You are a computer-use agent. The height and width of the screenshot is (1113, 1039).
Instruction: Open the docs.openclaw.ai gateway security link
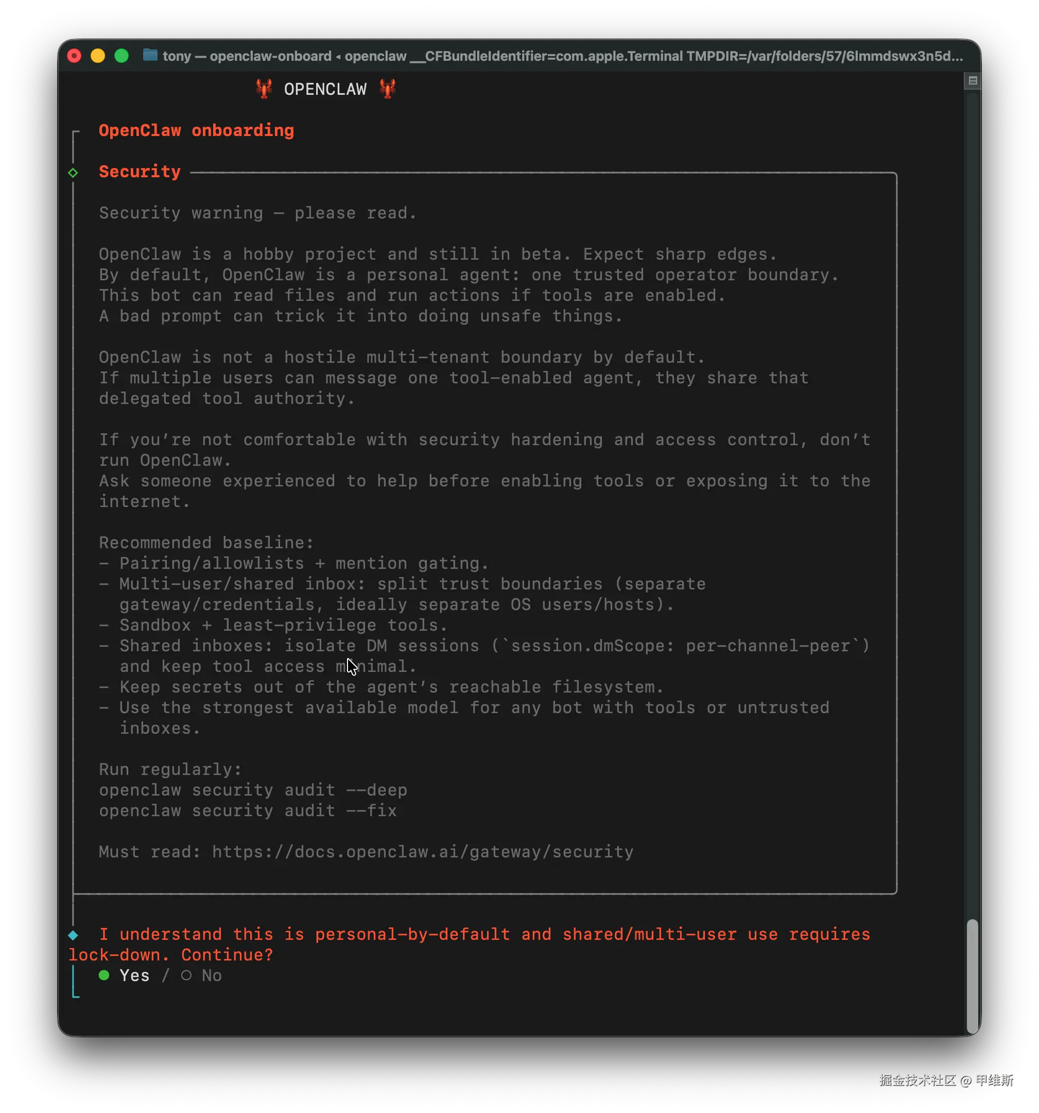pos(422,852)
